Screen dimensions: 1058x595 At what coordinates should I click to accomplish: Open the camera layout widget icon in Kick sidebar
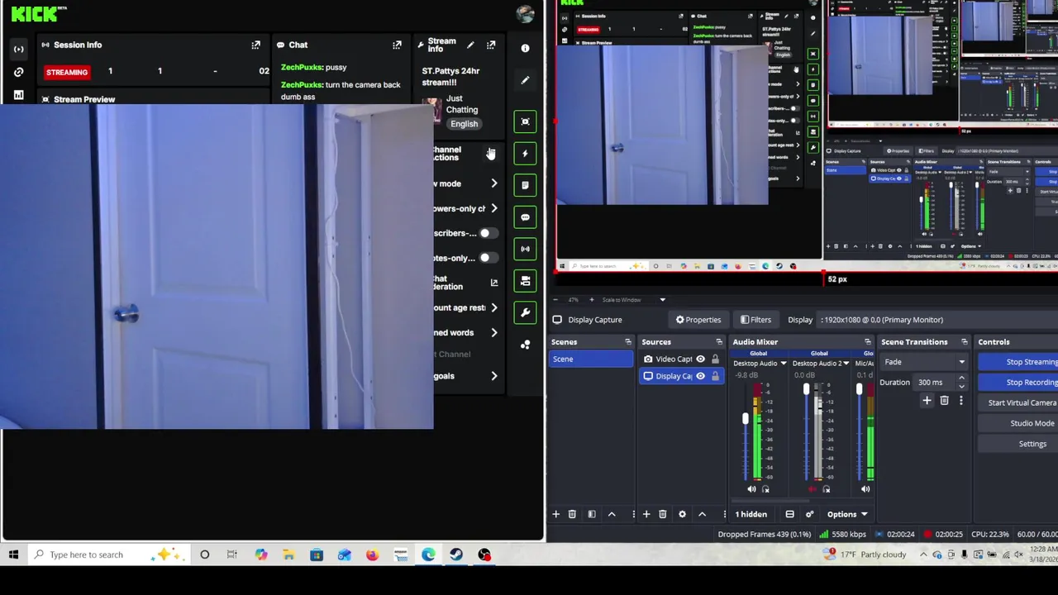(x=525, y=281)
